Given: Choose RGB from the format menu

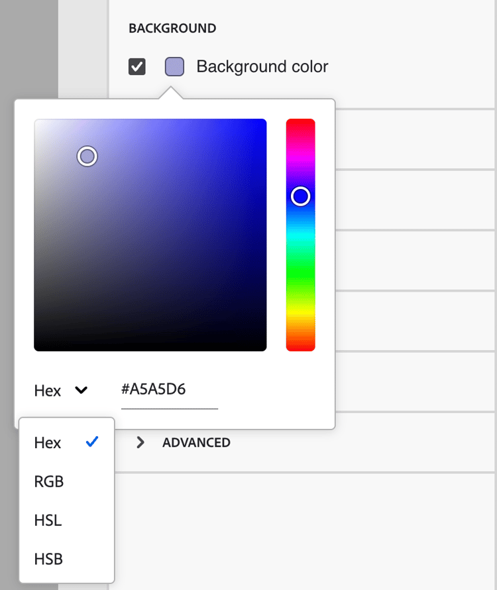Looking at the screenshot, I should point(49,482).
